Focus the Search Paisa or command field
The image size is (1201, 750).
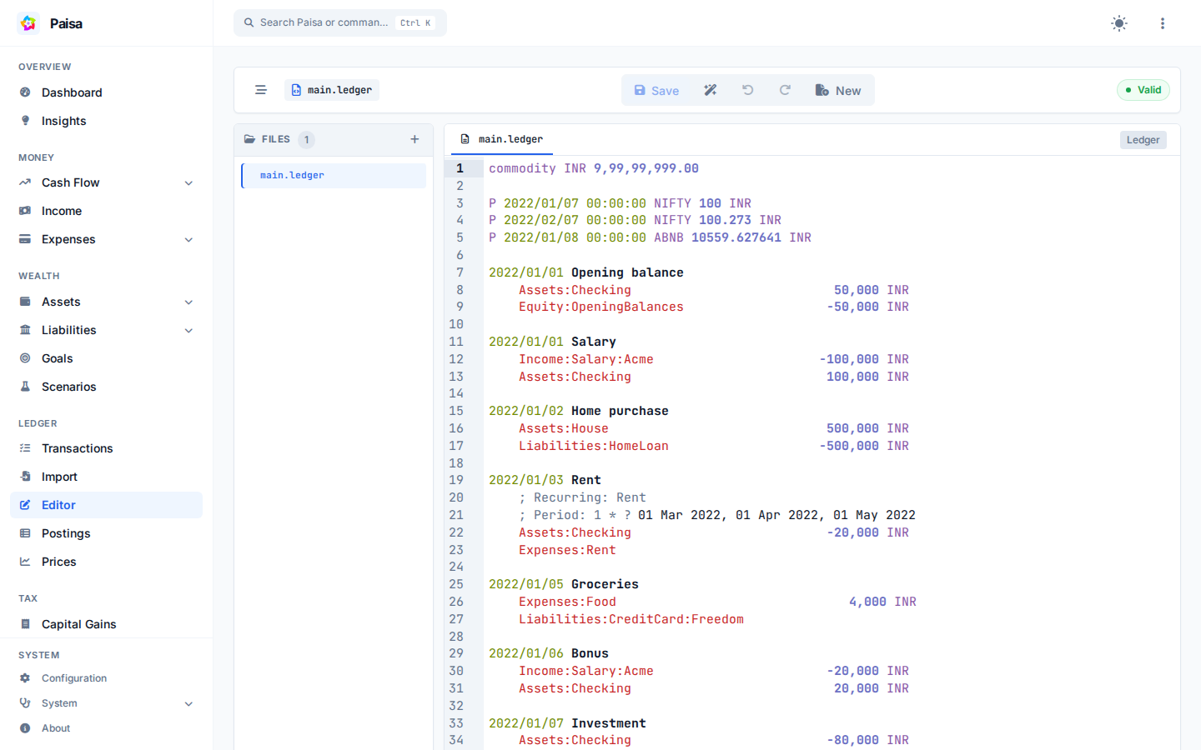[340, 22]
